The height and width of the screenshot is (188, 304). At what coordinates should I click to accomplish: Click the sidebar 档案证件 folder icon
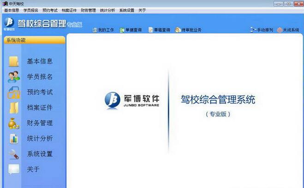point(14,108)
